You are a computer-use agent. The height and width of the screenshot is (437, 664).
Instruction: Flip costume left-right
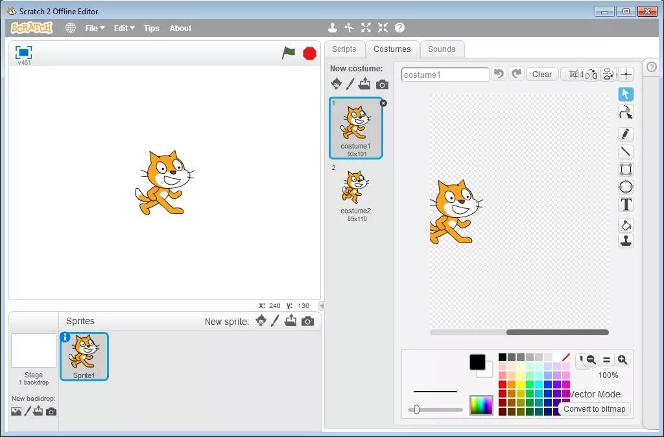click(x=591, y=75)
